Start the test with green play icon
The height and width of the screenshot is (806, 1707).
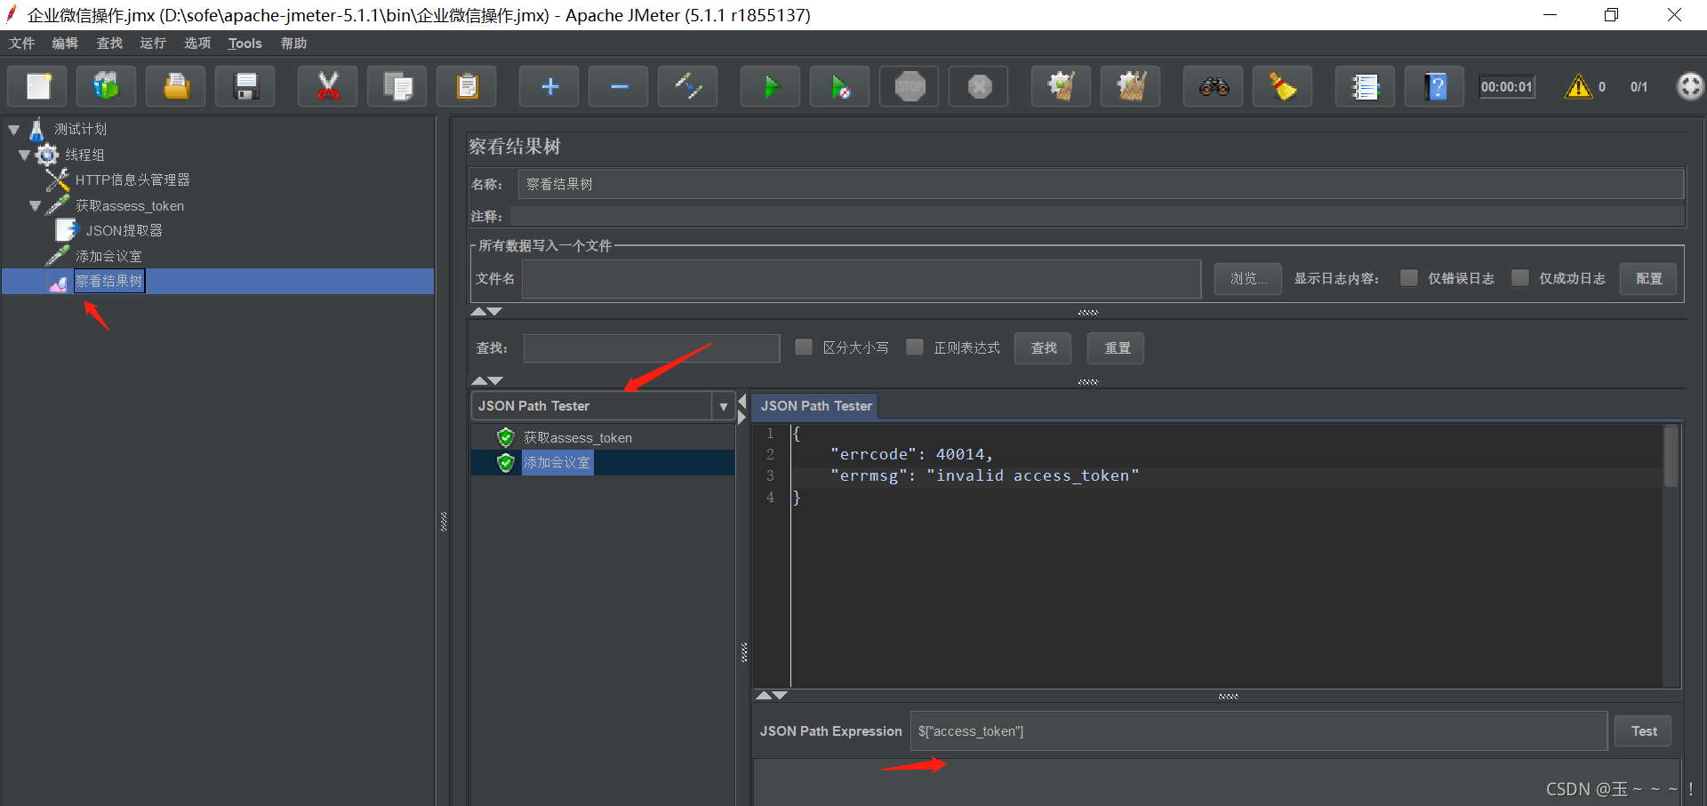(x=771, y=86)
